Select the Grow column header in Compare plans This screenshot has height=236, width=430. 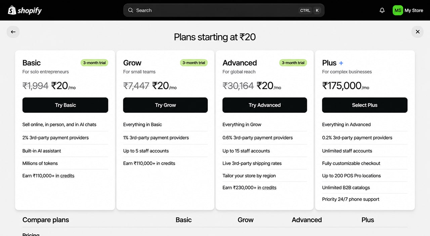pyautogui.click(x=246, y=220)
